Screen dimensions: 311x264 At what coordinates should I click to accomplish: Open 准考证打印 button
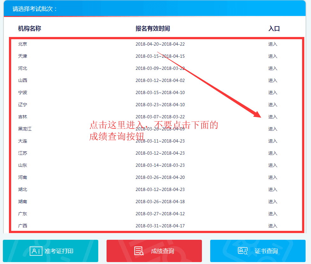tap(59, 251)
